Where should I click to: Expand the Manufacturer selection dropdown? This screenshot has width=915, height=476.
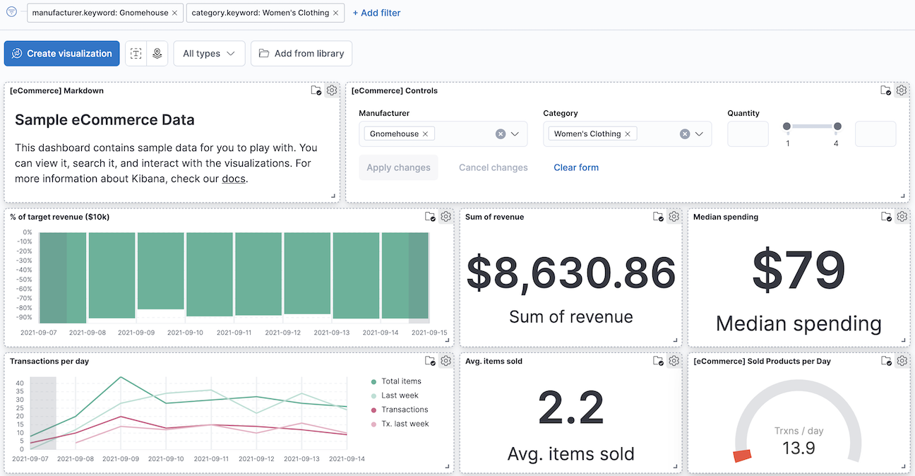click(x=516, y=133)
